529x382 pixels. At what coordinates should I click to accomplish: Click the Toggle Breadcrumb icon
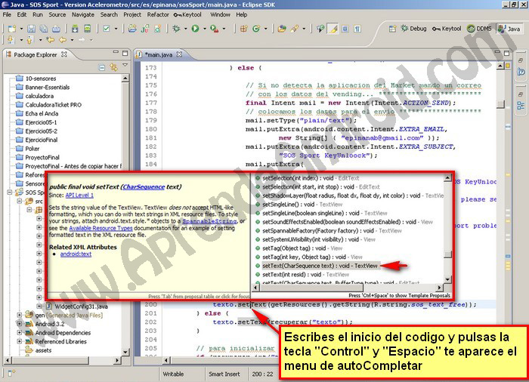[x=320, y=29]
